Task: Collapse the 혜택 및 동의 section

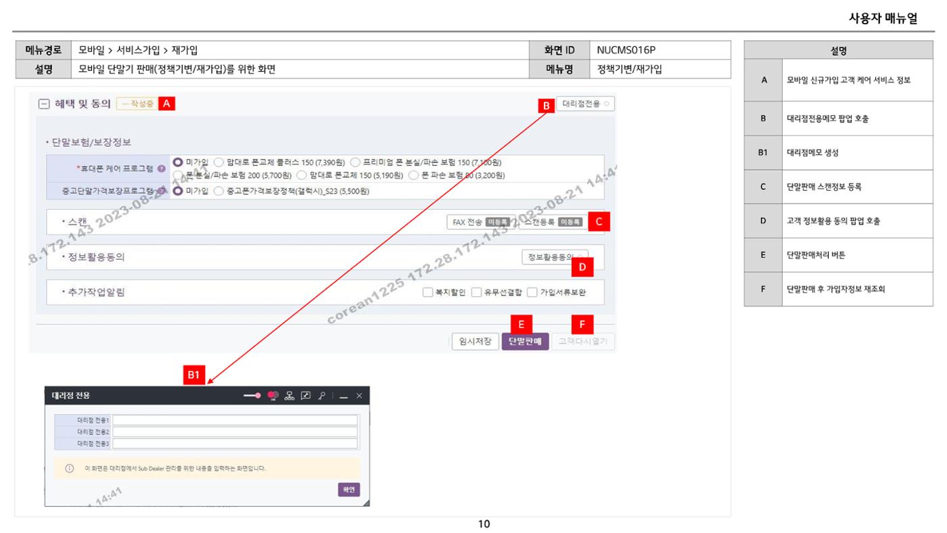Action: (44, 104)
